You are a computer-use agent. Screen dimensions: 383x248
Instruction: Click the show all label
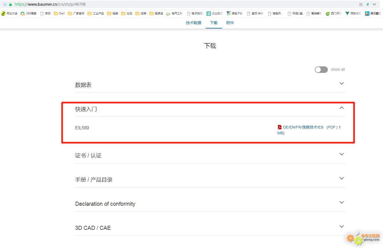pos(338,69)
